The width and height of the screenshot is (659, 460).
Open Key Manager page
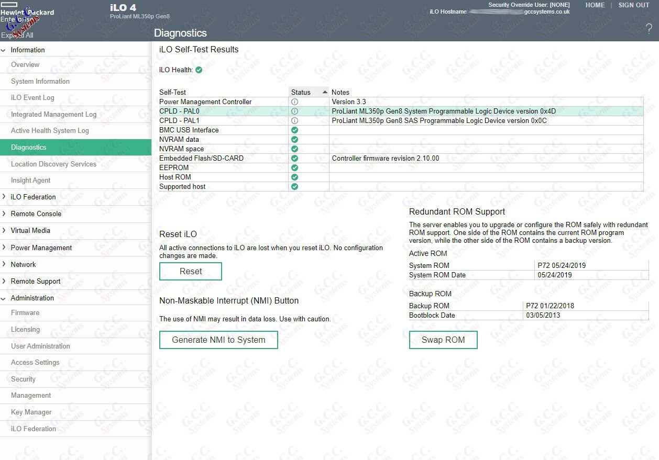[x=31, y=412]
